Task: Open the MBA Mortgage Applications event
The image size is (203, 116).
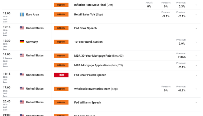Action: click(92, 65)
